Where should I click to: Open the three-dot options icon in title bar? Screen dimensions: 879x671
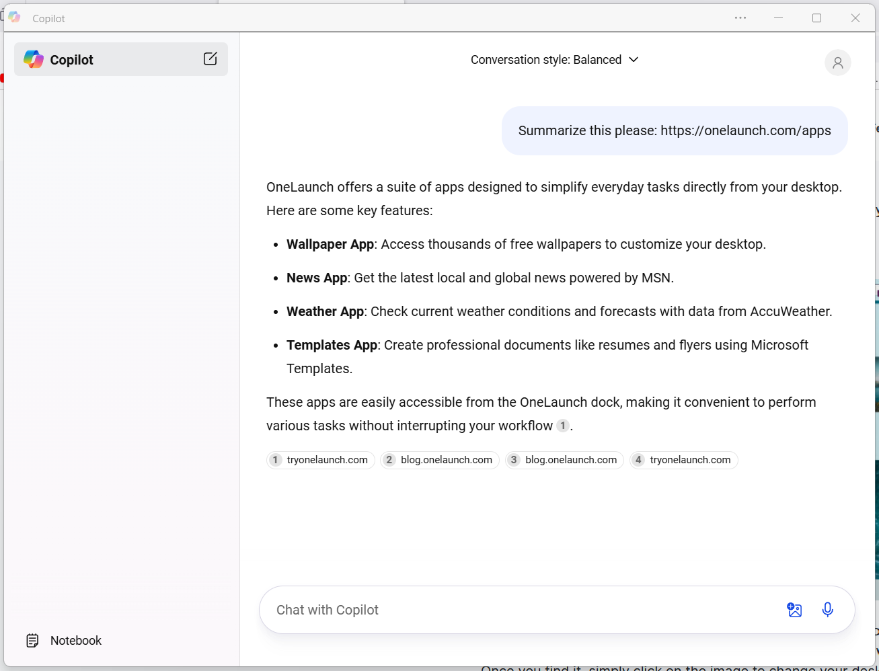tap(740, 18)
